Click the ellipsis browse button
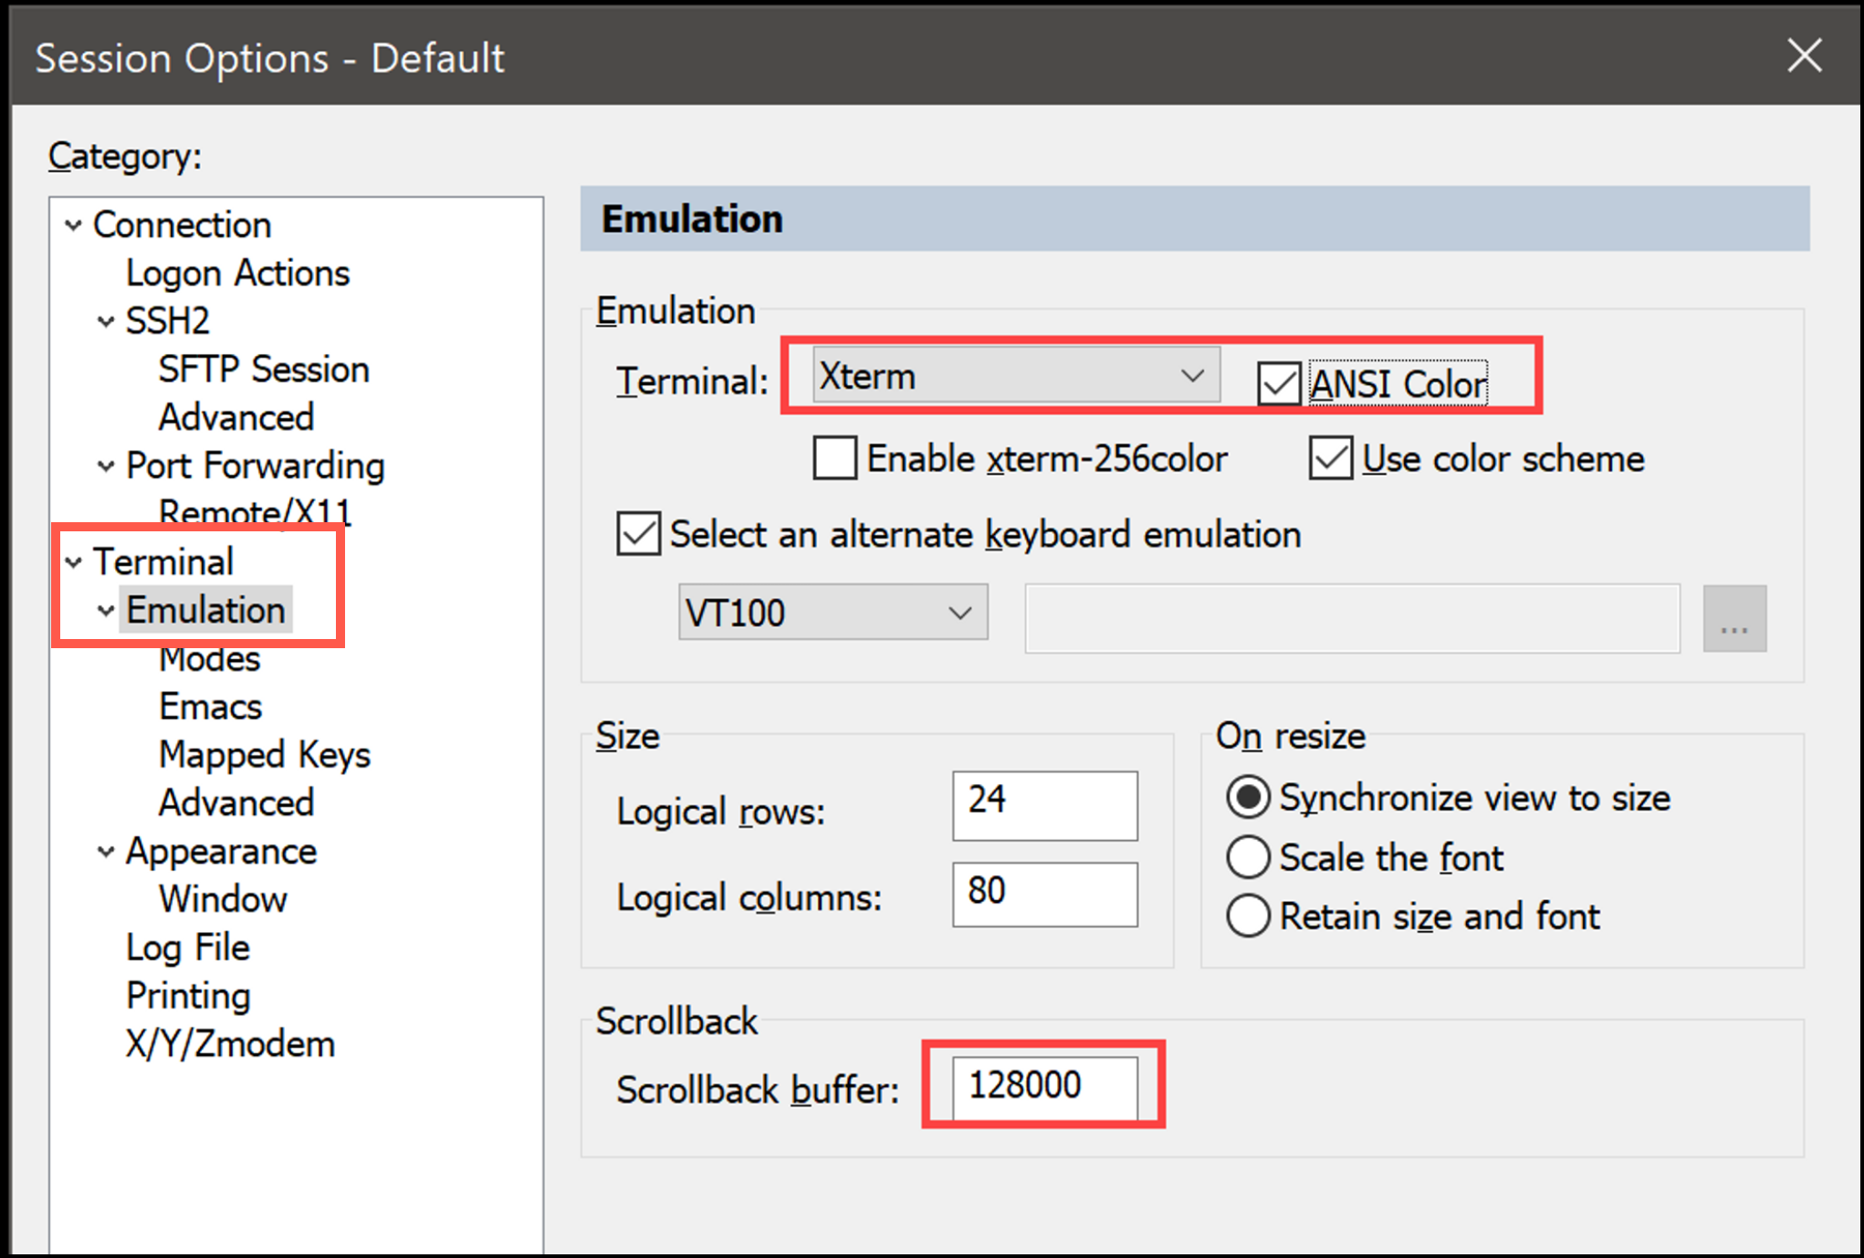 click(x=1733, y=619)
